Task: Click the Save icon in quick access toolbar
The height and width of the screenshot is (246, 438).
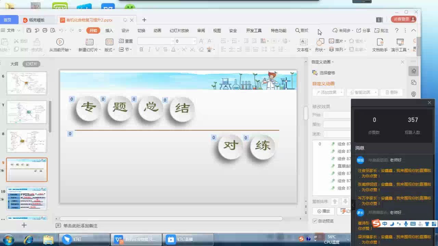Action: (x=29, y=30)
